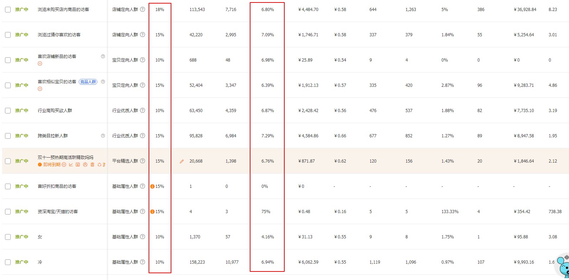569x280 pixels.
Task: Select checkbox for 行业高购买欲人群 row
Action: coord(8,111)
